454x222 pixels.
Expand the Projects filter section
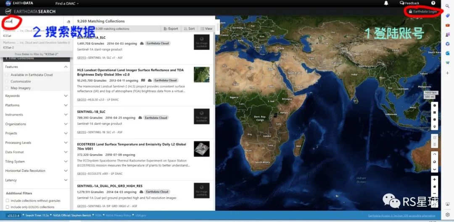point(37,133)
